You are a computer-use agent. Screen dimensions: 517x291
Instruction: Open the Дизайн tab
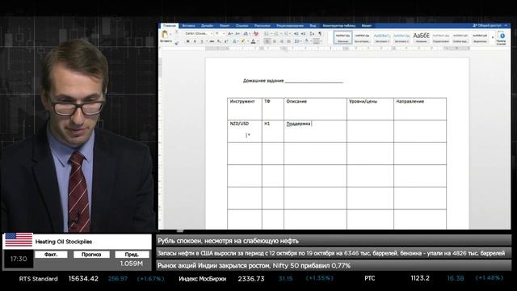point(207,25)
